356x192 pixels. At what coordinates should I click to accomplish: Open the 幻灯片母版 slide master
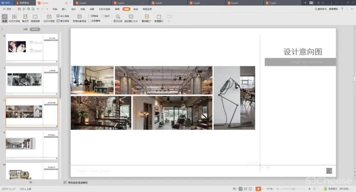[49, 18]
